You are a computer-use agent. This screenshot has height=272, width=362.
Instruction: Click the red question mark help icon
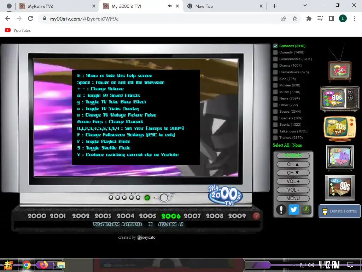click(256, 216)
